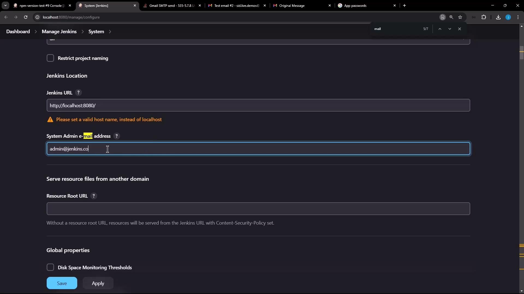This screenshot has height=294, width=524.
Task: Go to previous find match arrow
Action: tap(440, 29)
